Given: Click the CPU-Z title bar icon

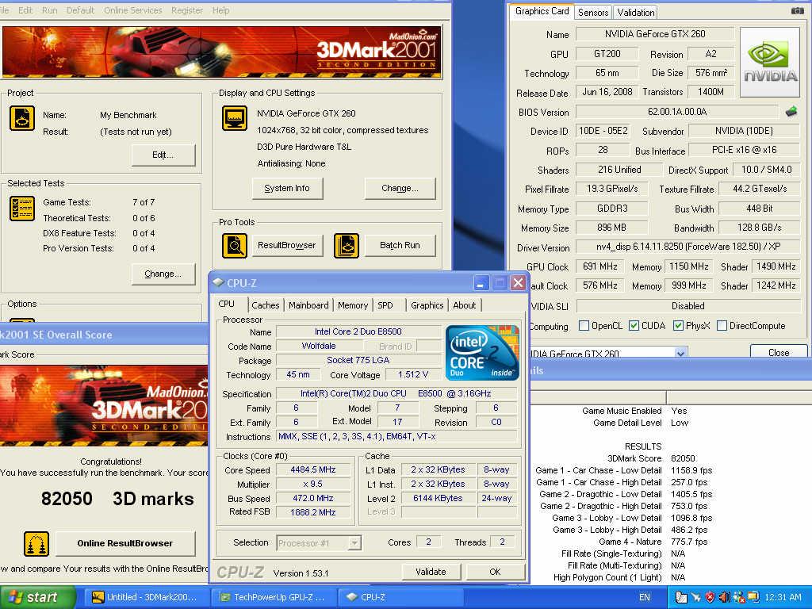Looking at the screenshot, I should 219,283.
